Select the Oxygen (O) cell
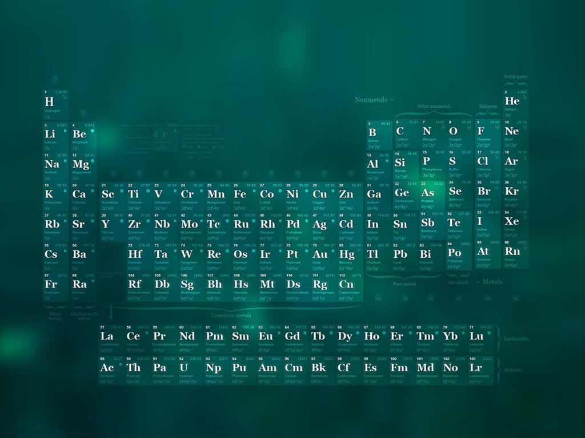The width and height of the screenshot is (585, 438). tap(460, 134)
